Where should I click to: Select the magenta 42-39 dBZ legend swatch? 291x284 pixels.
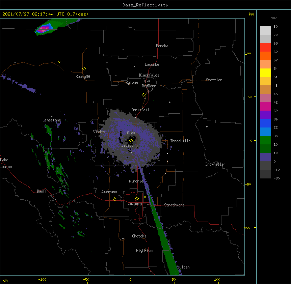[265, 106]
